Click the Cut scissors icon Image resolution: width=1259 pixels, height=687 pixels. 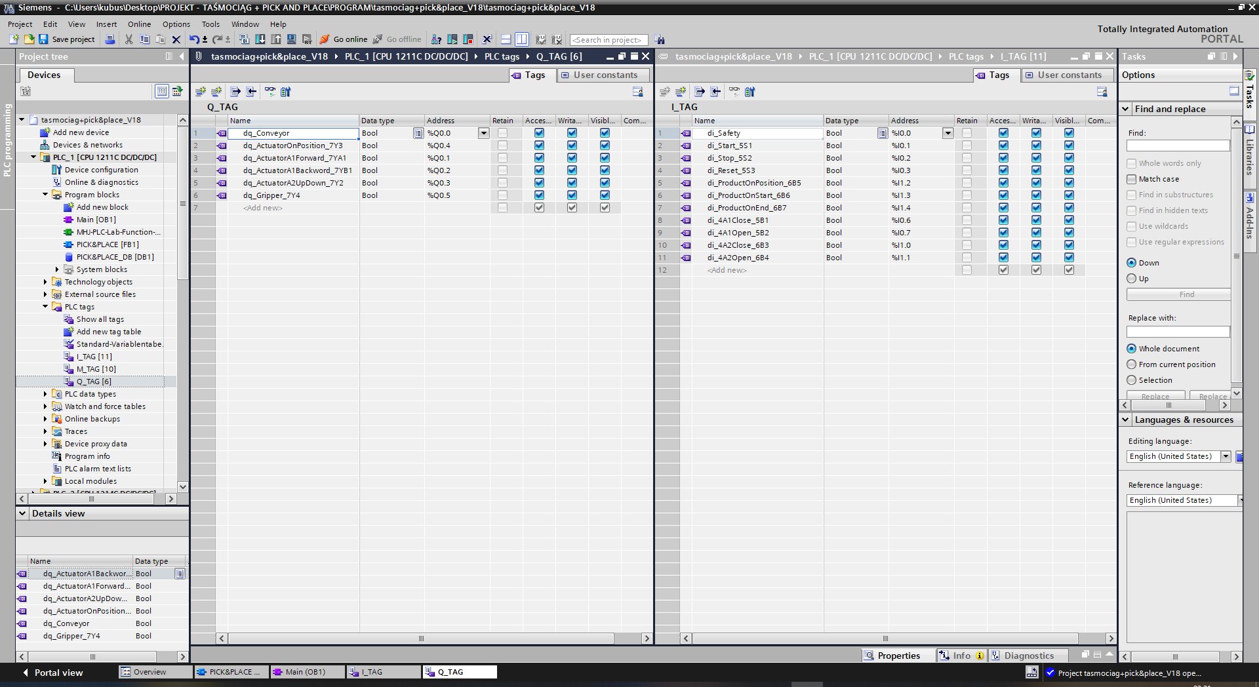click(x=129, y=39)
